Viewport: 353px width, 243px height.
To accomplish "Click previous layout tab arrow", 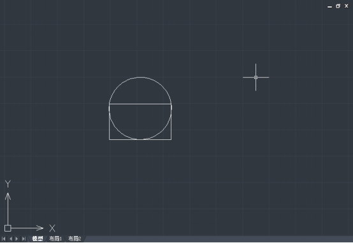I will point(11,239).
